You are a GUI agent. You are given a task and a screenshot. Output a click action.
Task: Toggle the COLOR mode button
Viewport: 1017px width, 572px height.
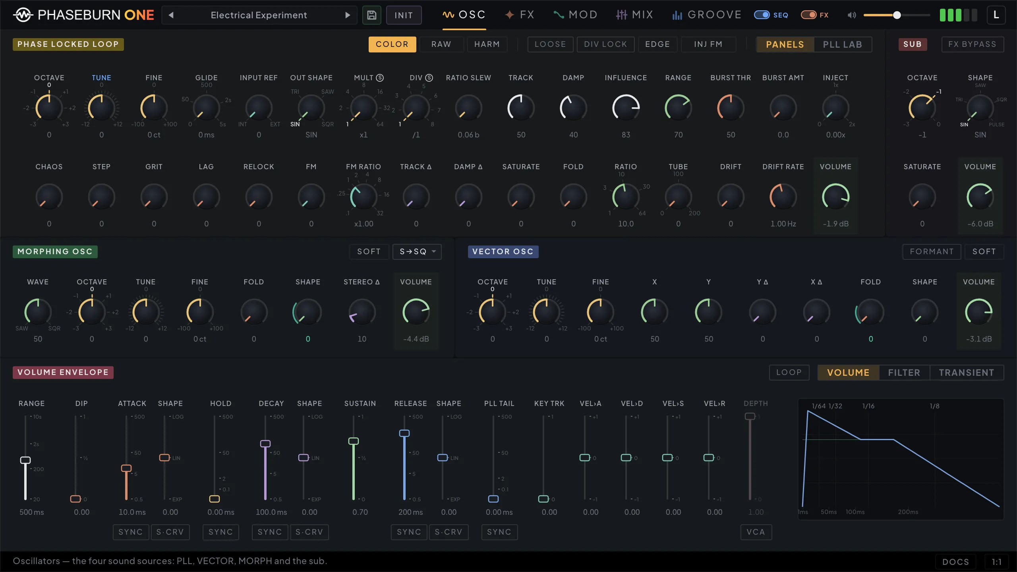coord(392,44)
